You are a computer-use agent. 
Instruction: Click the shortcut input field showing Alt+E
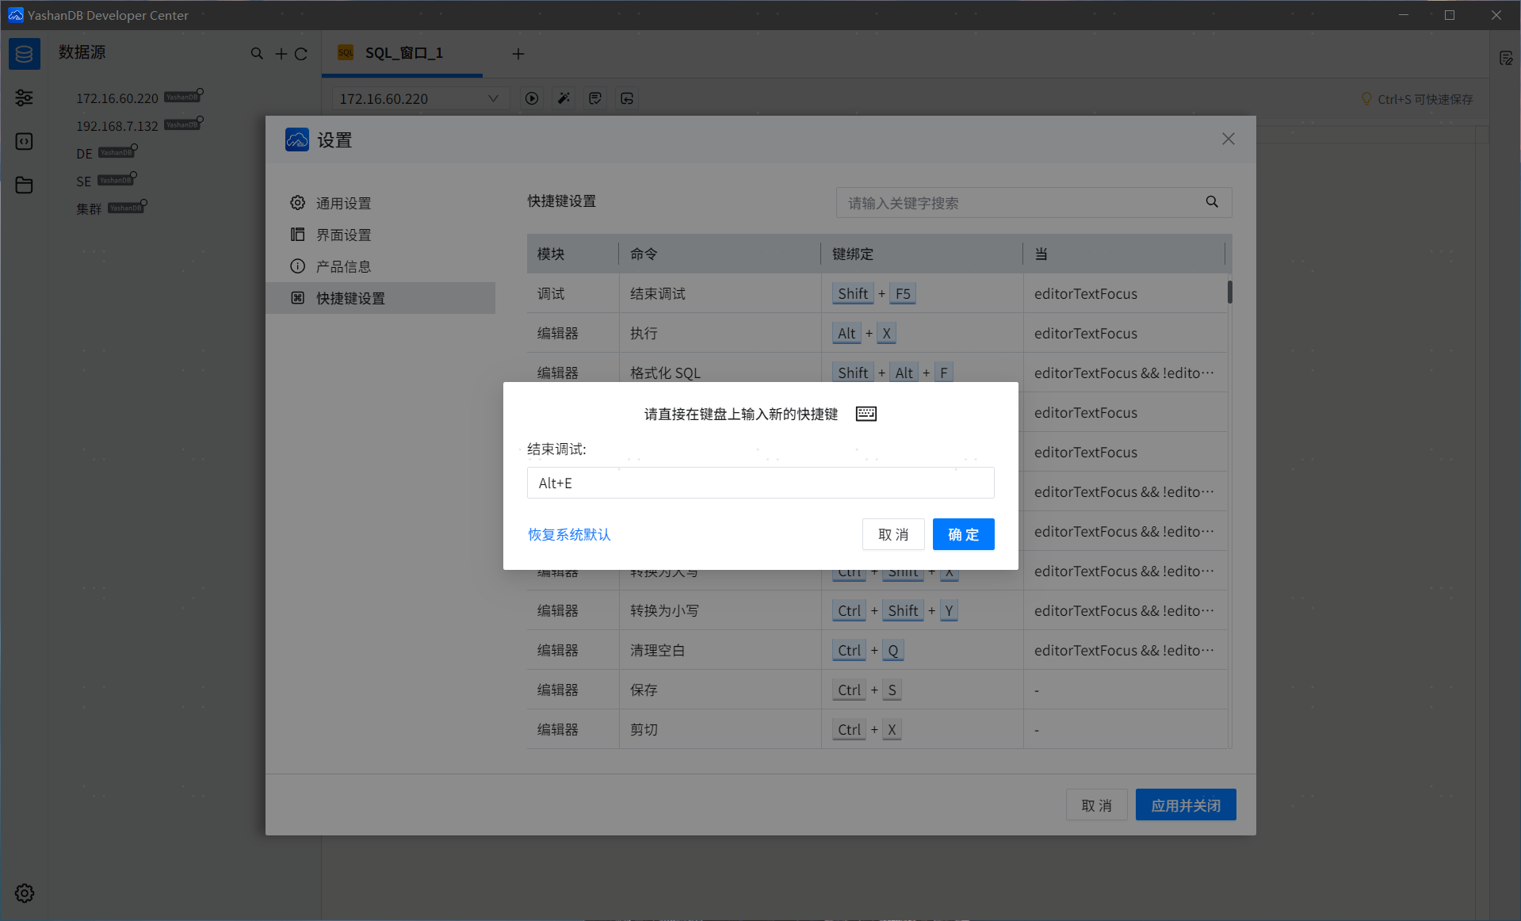[x=760, y=483]
